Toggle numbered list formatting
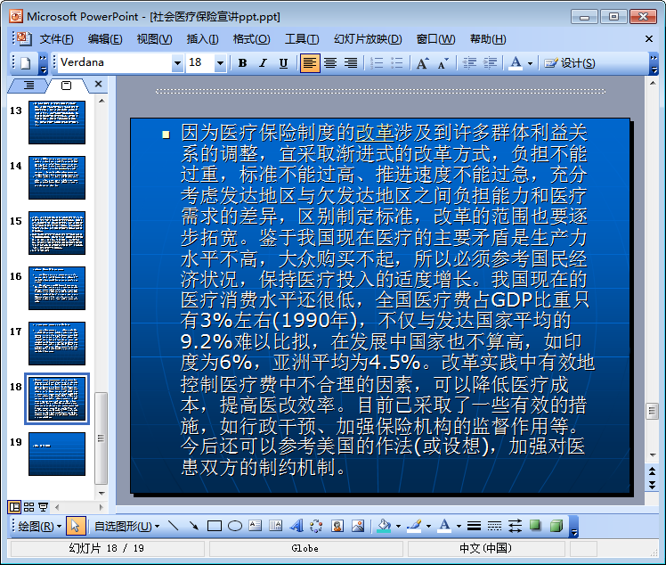This screenshot has height=565, width=666. tap(377, 63)
